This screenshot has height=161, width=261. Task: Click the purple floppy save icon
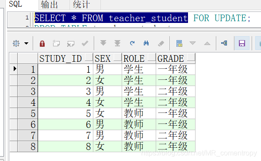(x=242, y=43)
